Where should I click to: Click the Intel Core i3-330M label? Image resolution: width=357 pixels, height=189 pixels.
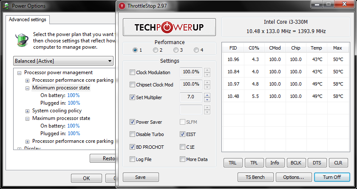click(x=286, y=22)
